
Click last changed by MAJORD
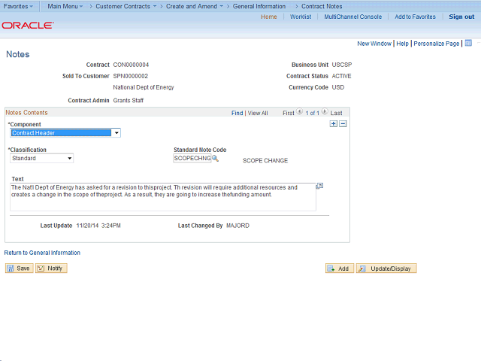pos(237,226)
